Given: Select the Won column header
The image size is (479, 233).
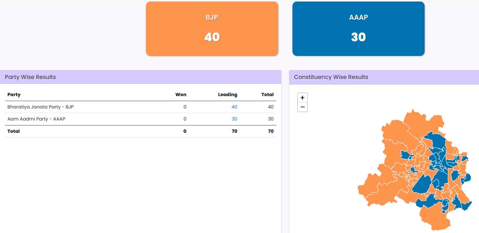Looking at the screenshot, I should [x=181, y=95].
